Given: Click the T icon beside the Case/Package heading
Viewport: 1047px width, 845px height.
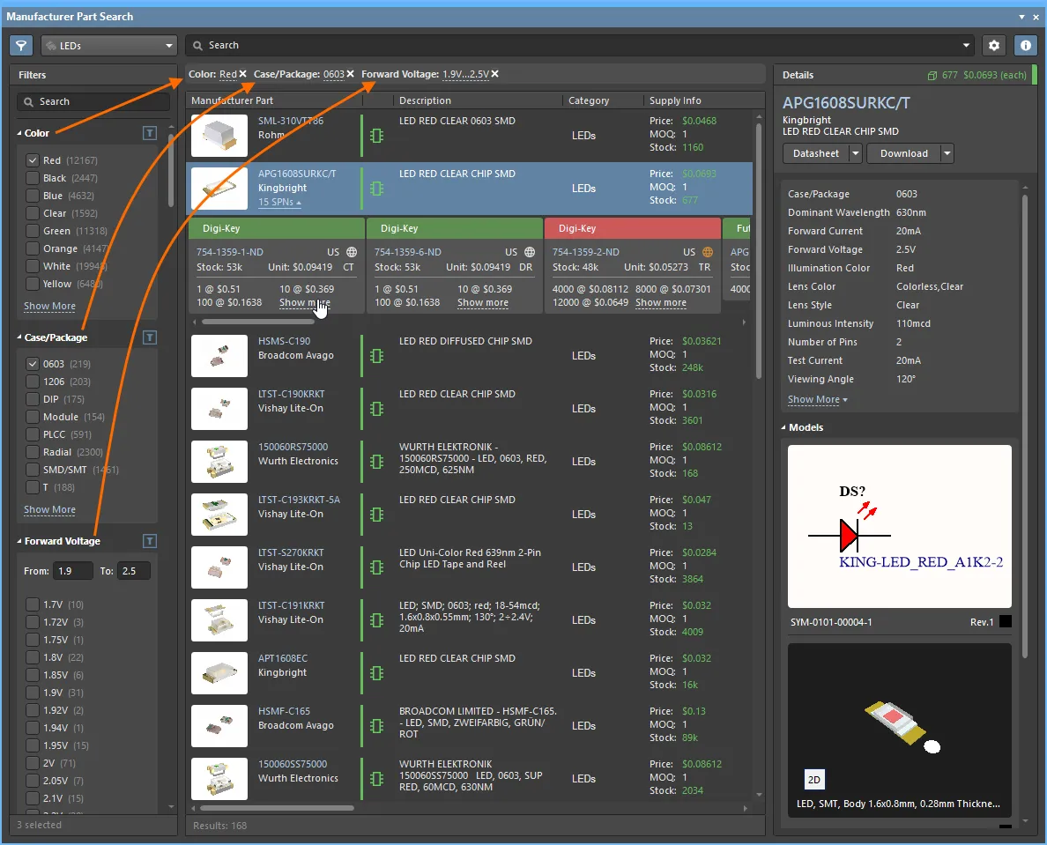Looking at the screenshot, I should coord(150,337).
